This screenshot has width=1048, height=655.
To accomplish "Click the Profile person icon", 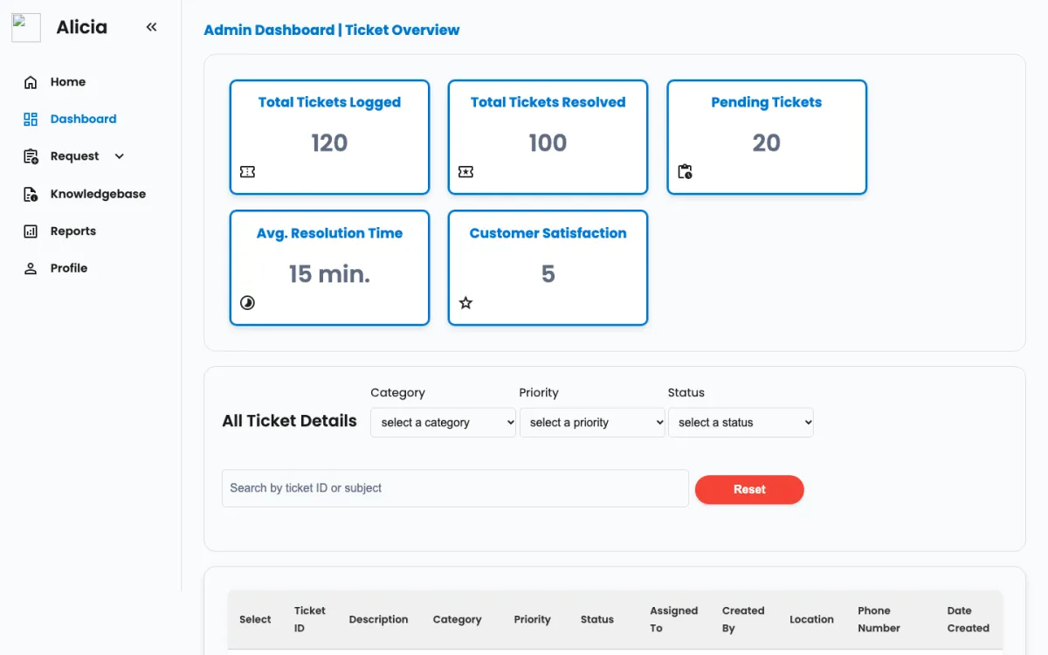I will 31,269.
